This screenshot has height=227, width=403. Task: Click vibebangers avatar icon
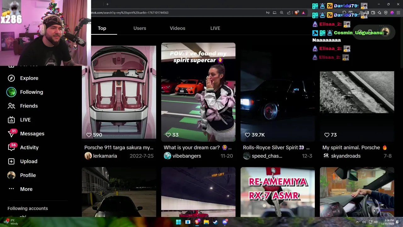(x=167, y=156)
